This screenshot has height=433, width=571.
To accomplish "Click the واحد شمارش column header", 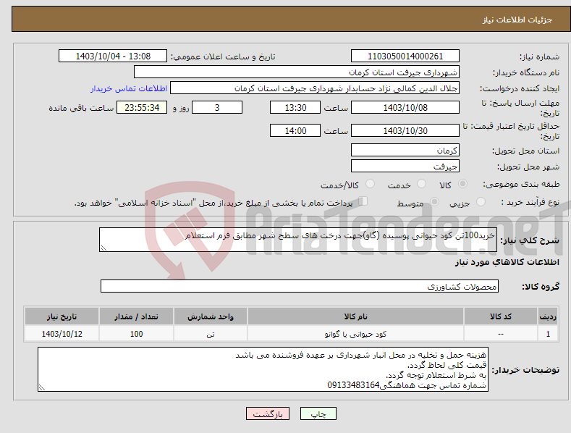I will 211,316.
